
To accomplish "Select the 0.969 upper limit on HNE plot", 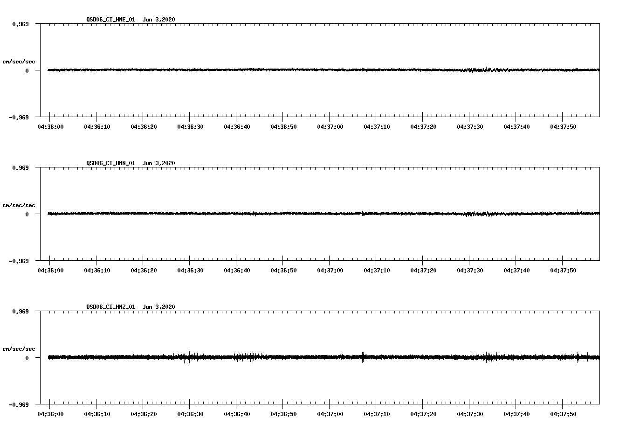I will pos(20,24).
